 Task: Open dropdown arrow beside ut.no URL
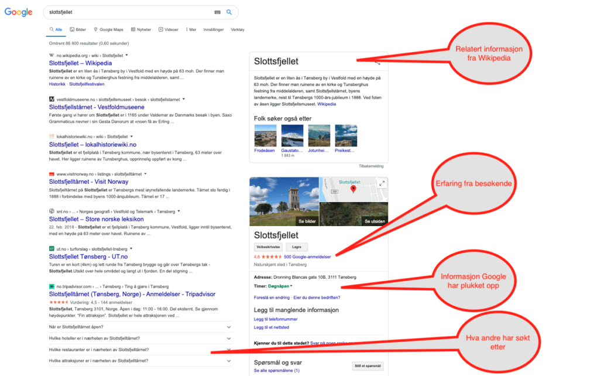pyautogui.click(x=131, y=249)
